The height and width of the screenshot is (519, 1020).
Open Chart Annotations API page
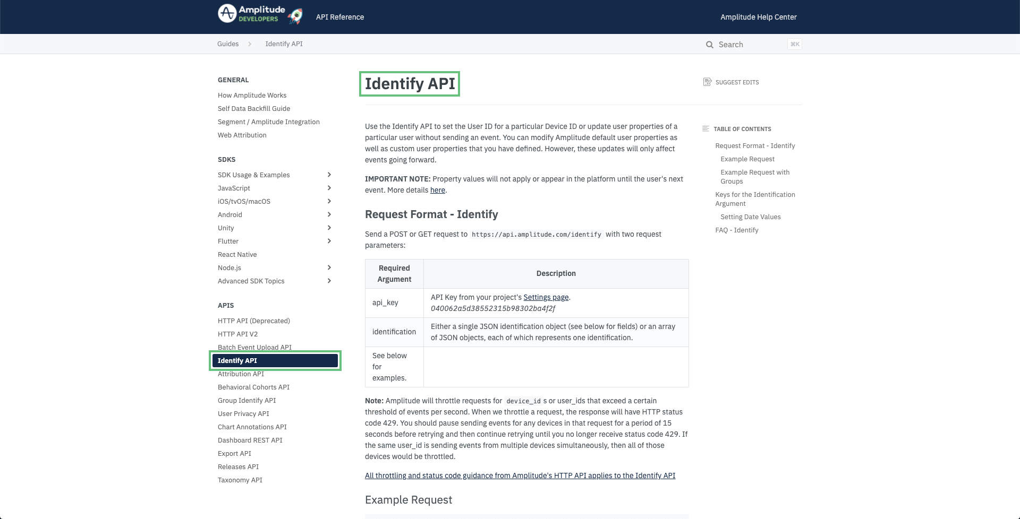pyautogui.click(x=252, y=427)
